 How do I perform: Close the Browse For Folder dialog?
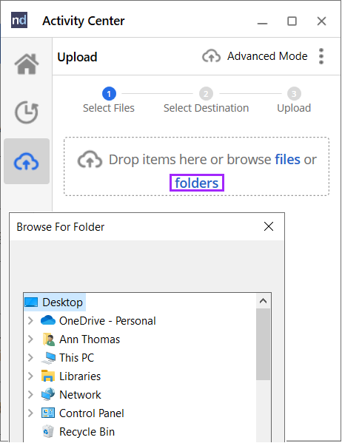269,226
